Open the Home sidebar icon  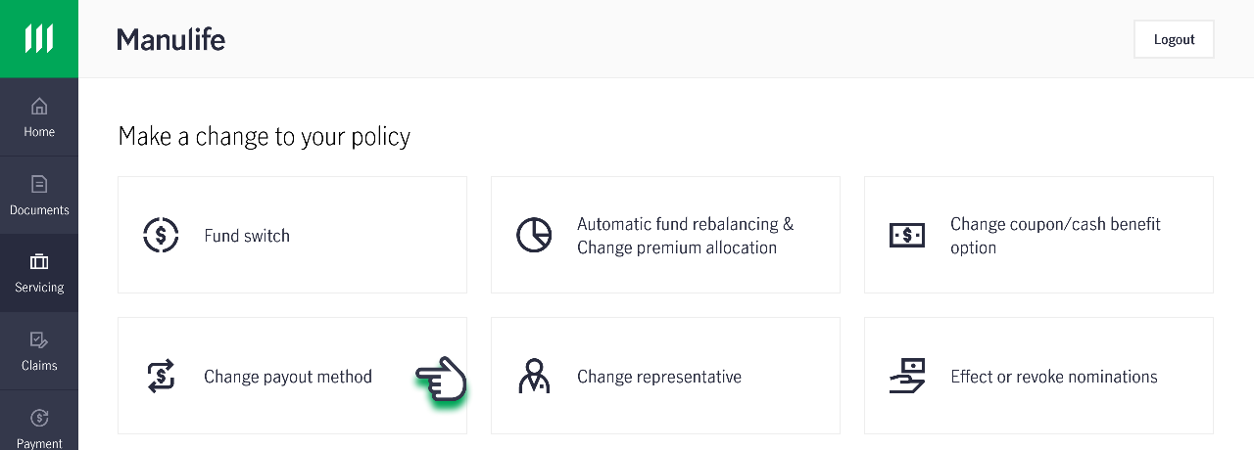pos(39,106)
